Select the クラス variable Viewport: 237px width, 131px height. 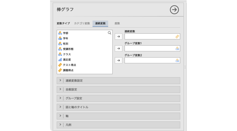point(67,54)
